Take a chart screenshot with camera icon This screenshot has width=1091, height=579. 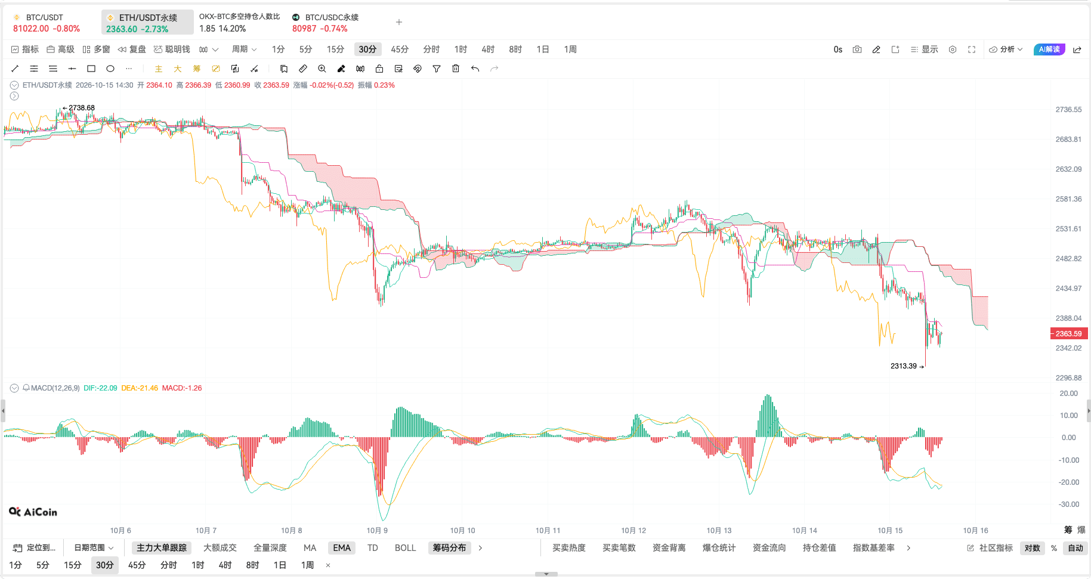[857, 49]
